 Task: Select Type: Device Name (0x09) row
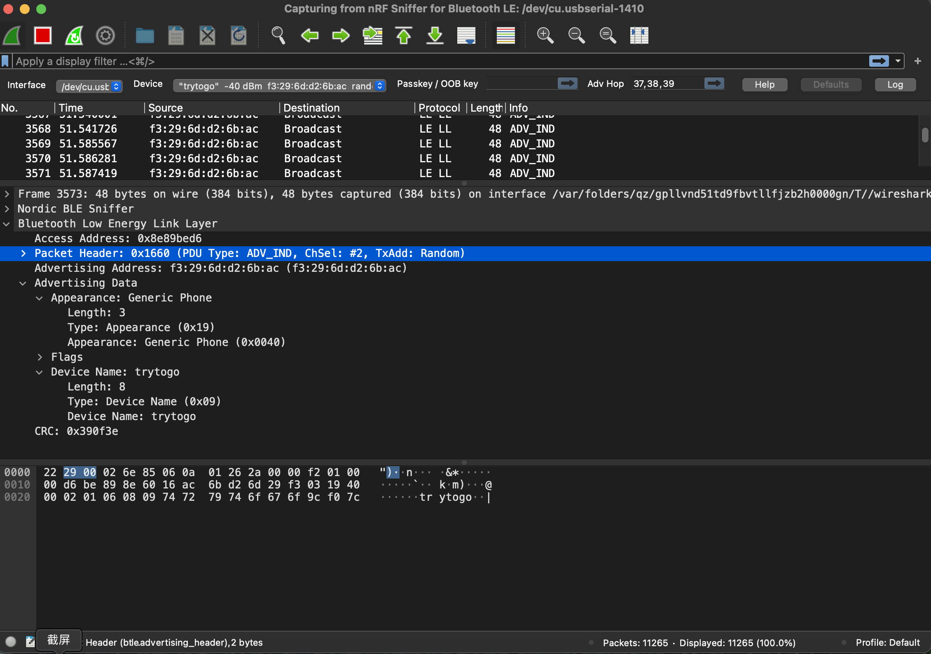coord(465,402)
